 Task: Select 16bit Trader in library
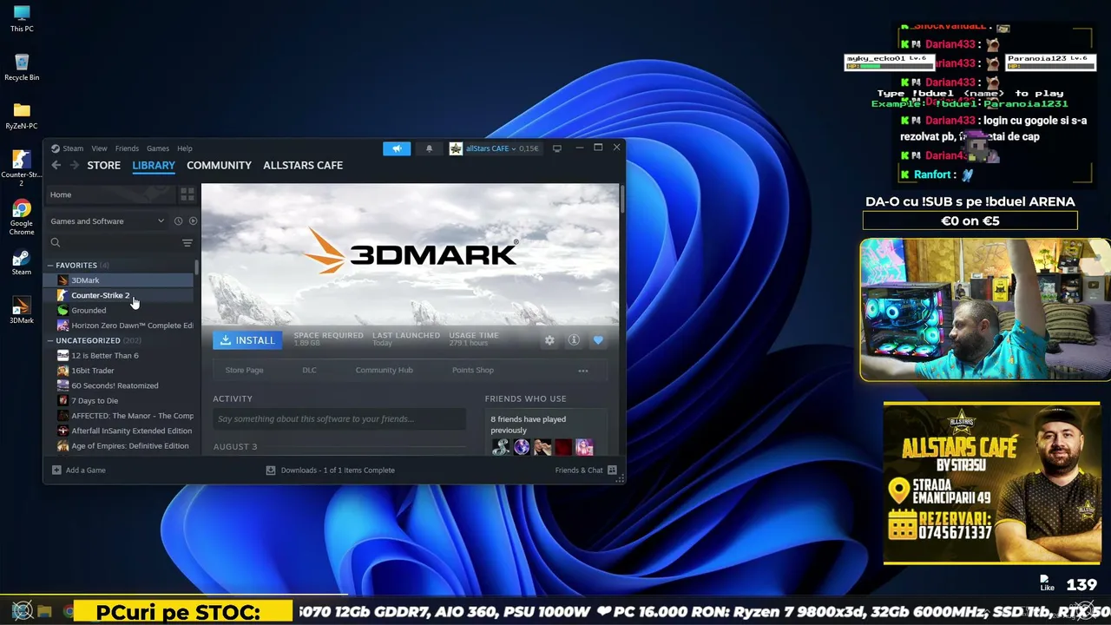click(x=119, y=371)
